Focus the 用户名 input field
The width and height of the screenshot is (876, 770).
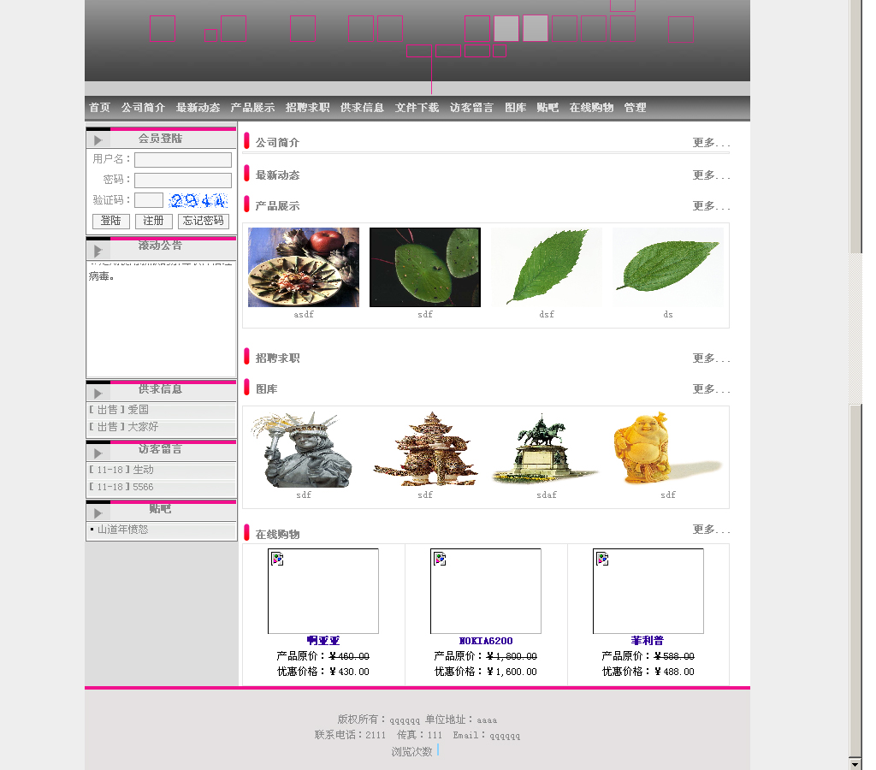coord(183,160)
